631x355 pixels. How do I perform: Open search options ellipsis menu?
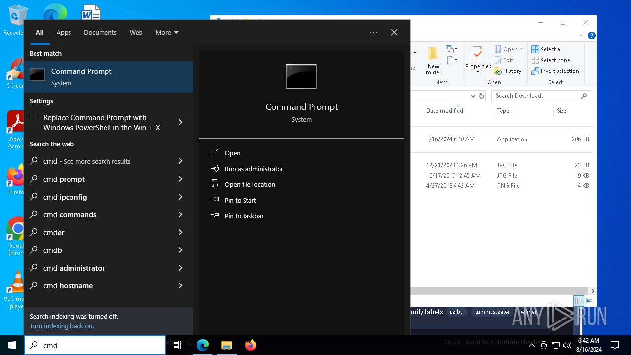pyautogui.click(x=374, y=32)
